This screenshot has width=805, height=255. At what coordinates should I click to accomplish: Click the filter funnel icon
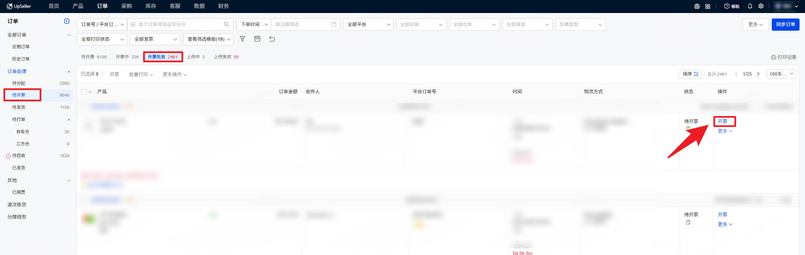(242, 39)
